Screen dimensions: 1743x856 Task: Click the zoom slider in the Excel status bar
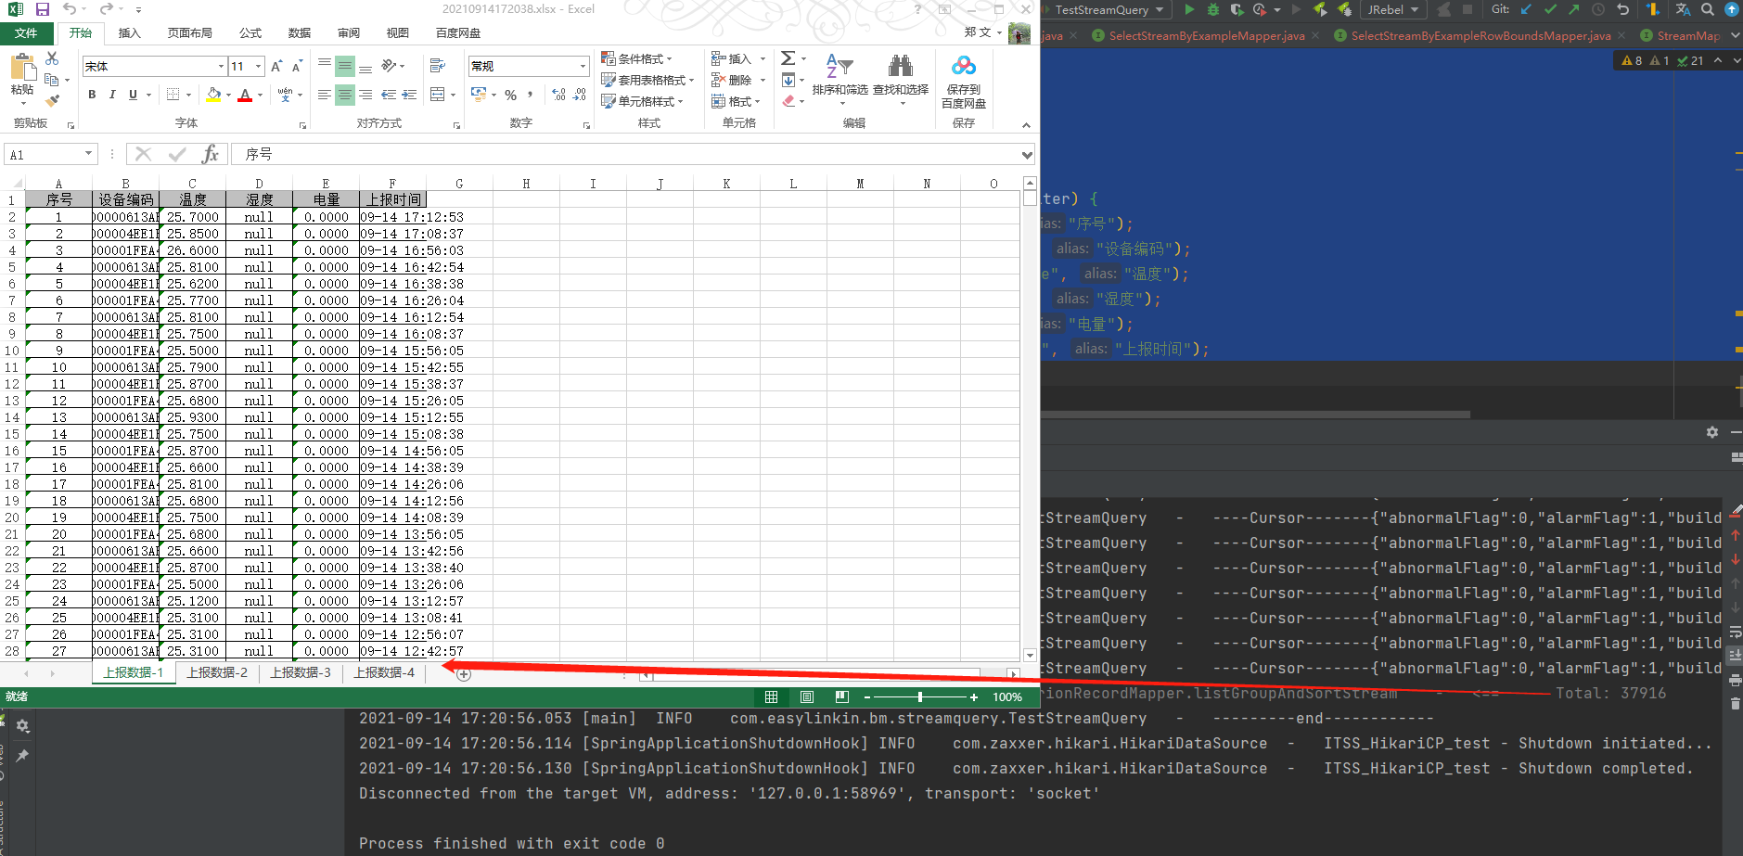[x=919, y=696]
